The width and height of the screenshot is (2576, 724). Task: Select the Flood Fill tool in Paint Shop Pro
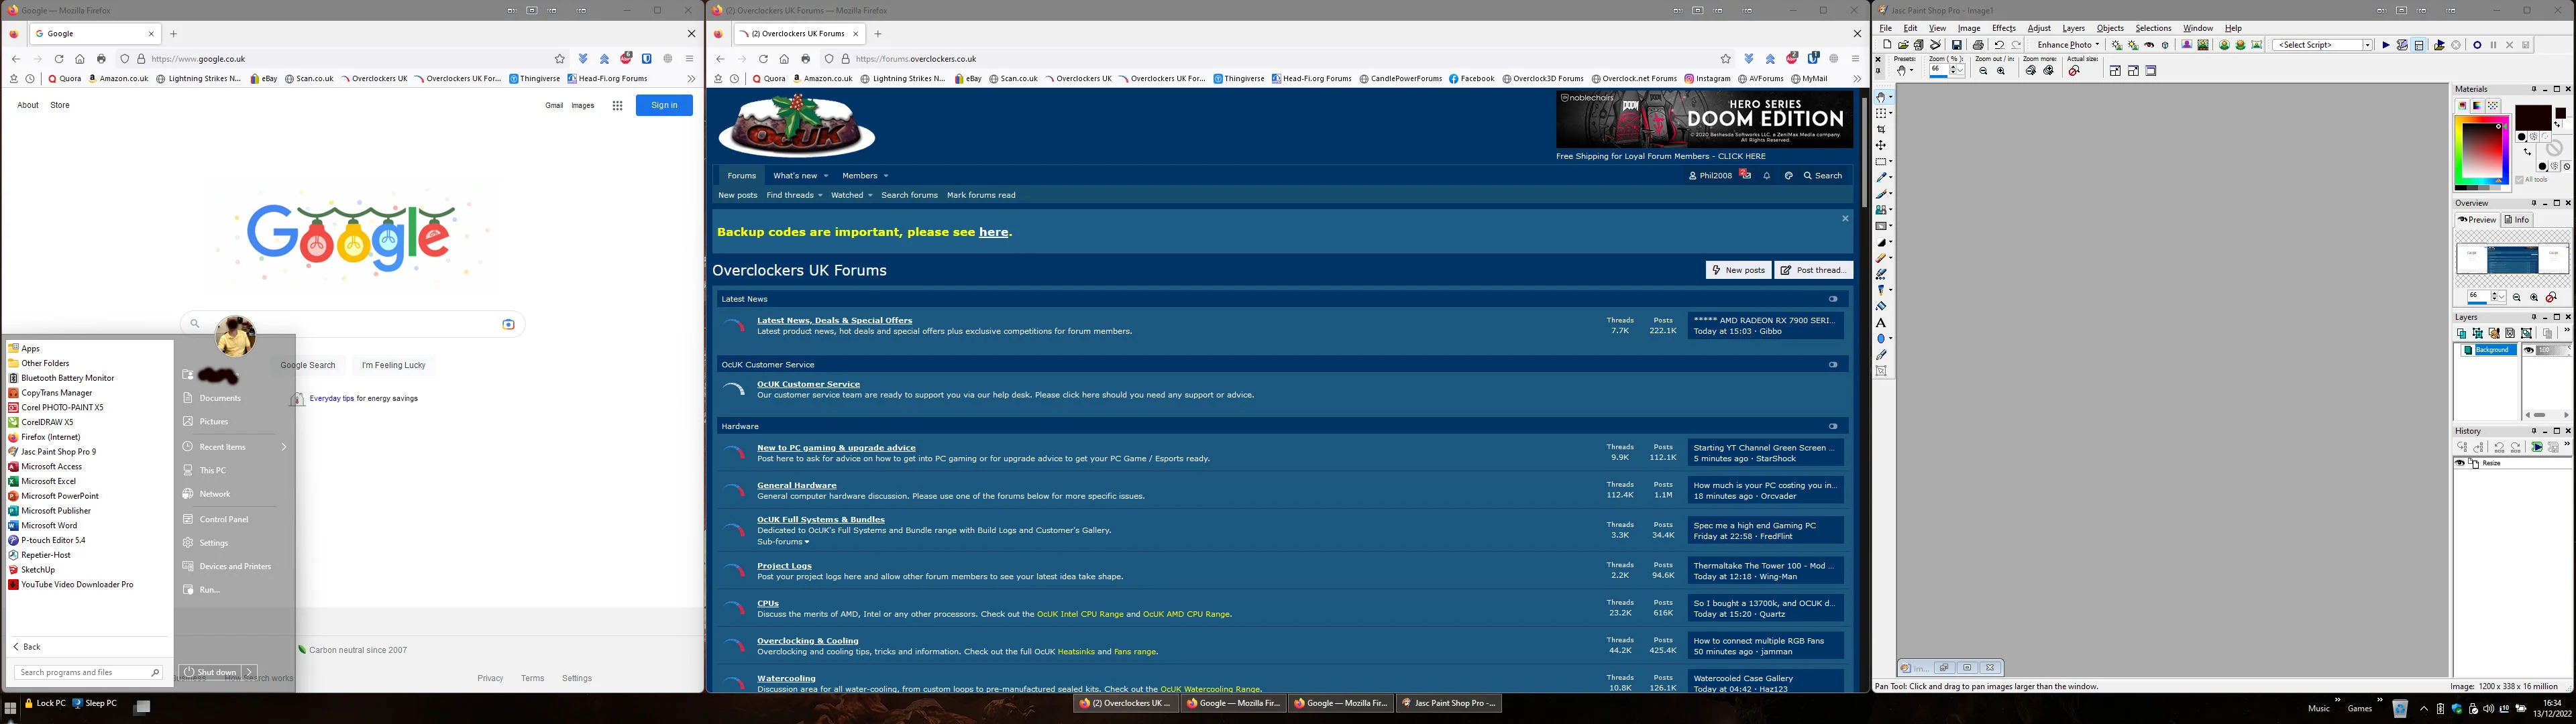[1881, 306]
